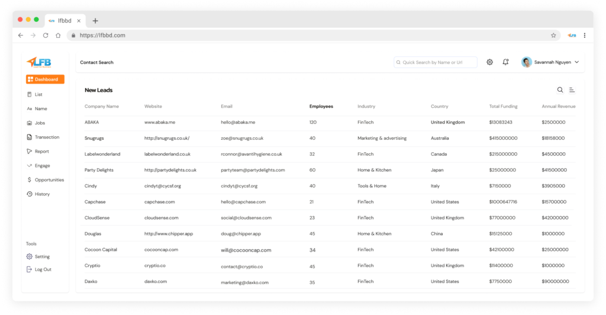This screenshot has width=606, height=315.
Task: Open the List section in sidebar
Action: tap(38, 94)
